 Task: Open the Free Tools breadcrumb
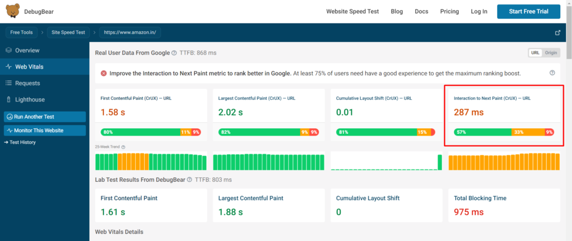coord(23,32)
